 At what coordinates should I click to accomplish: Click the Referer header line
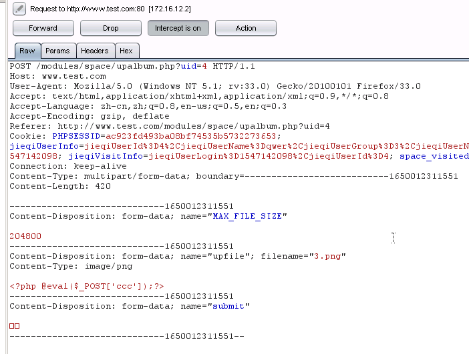click(x=170, y=126)
